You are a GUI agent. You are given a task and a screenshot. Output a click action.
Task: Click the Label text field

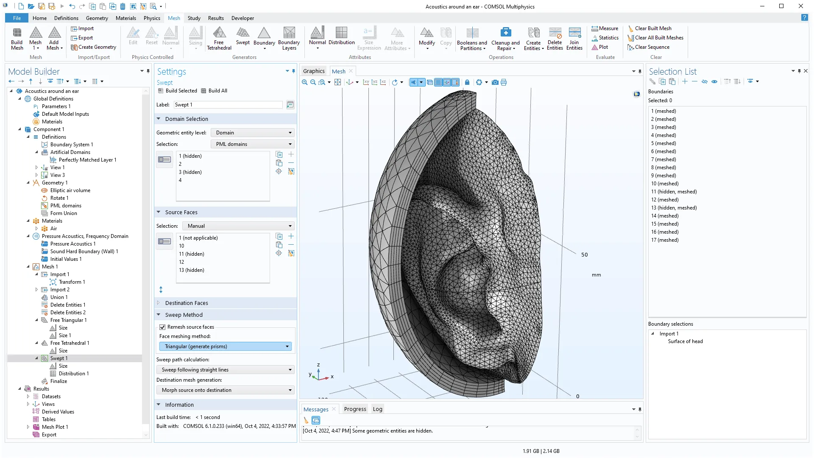[x=228, y=105]
